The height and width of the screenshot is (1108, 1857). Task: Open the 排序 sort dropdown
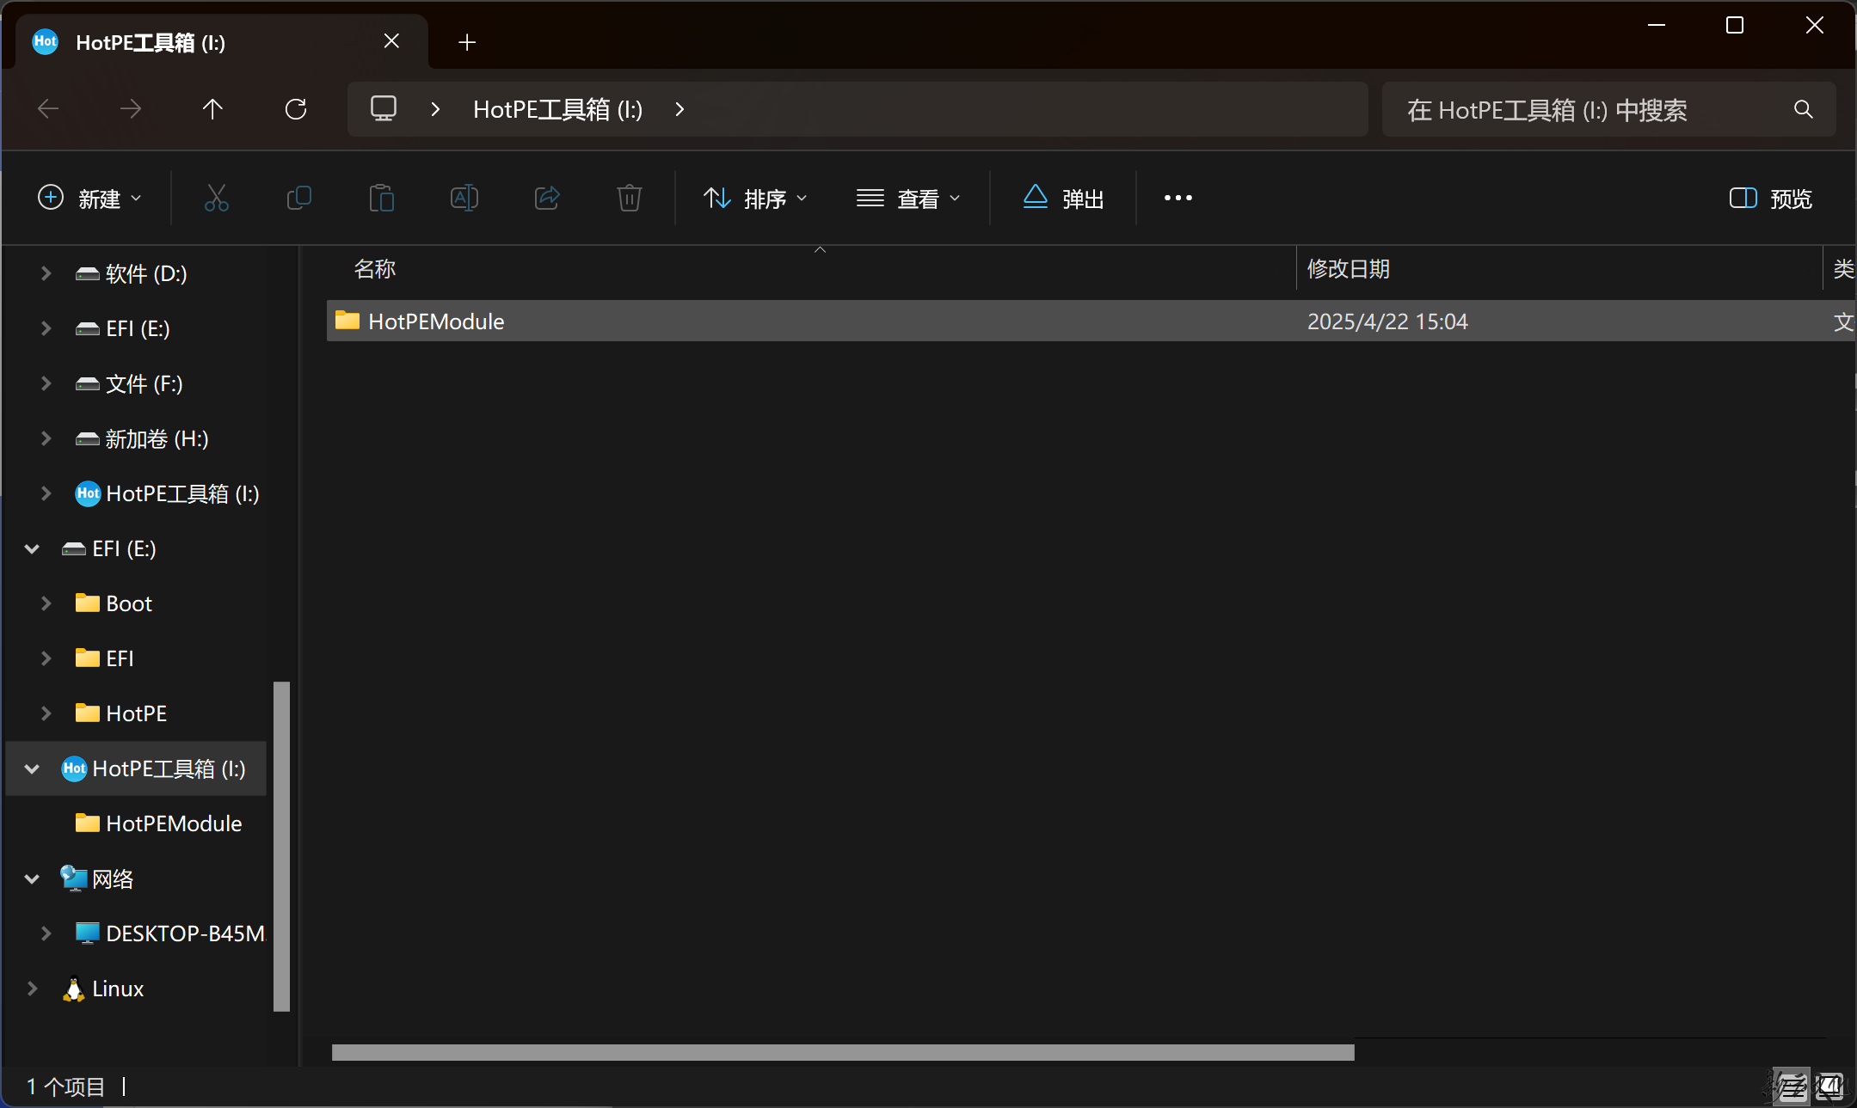(x=755, y=199)
